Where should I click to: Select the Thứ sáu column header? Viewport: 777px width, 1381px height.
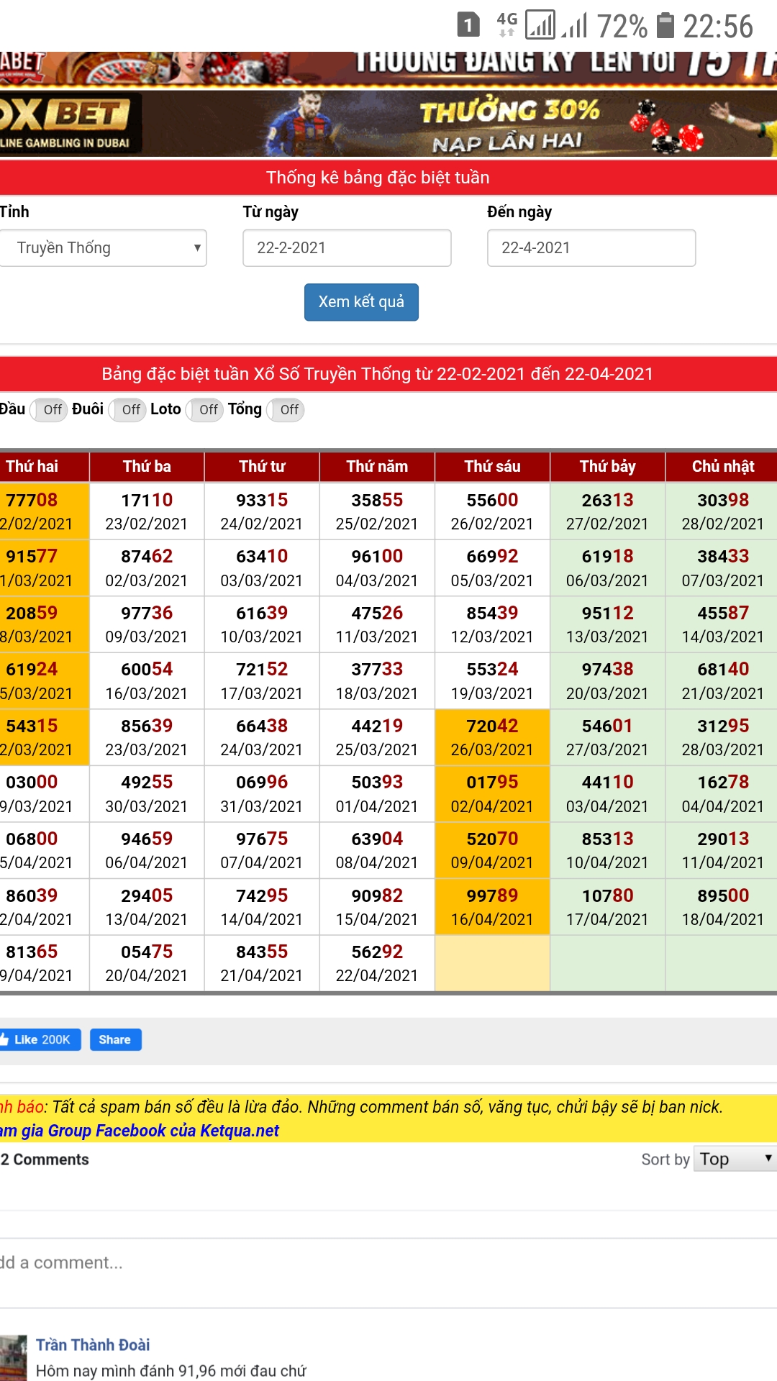tap(492, 466)
